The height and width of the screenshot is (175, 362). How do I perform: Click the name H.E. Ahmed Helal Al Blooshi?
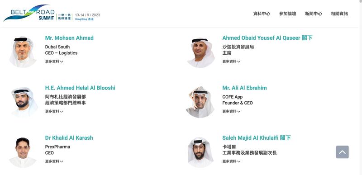[x=80, y=88]
